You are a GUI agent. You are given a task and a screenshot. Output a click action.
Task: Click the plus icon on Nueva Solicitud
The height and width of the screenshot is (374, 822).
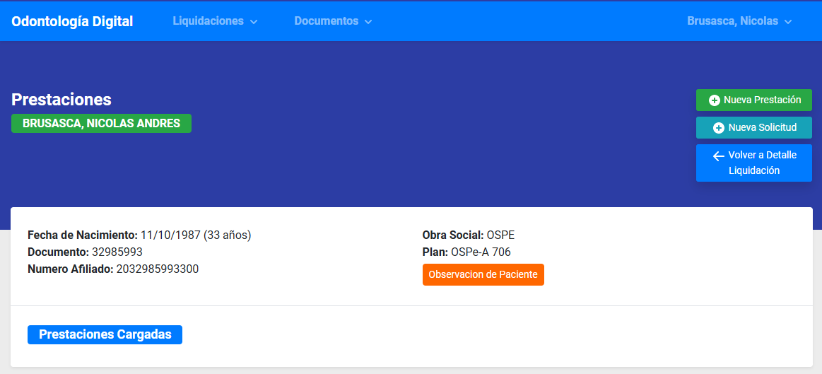(719, 128)
